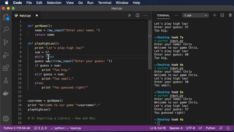Open the terminal shell selector 1: zsh
The height and width of the screenshot is (132, 234).
pyautogui.click(x=195, y=15)
